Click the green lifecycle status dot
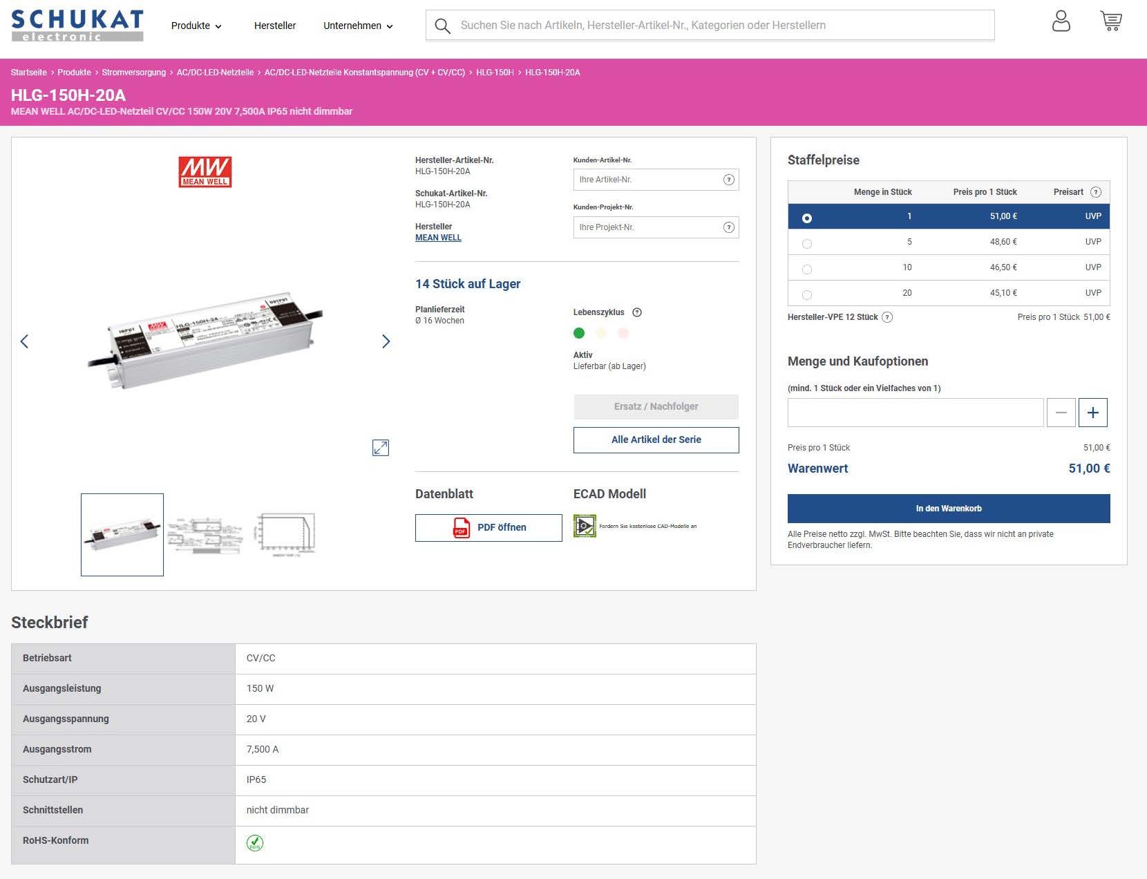1147x879 pixels. 579,333
